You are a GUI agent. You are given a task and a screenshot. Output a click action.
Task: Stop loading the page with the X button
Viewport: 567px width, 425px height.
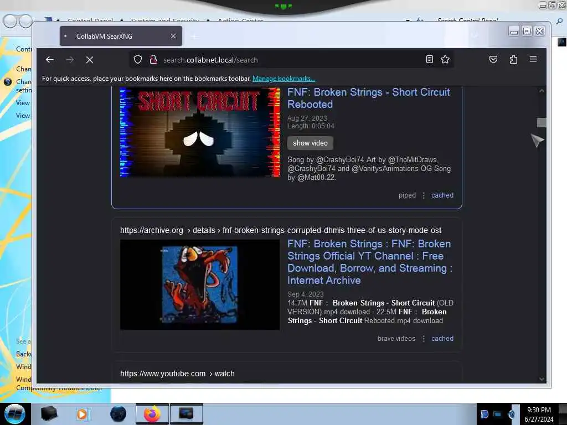(x=90, y=60)
